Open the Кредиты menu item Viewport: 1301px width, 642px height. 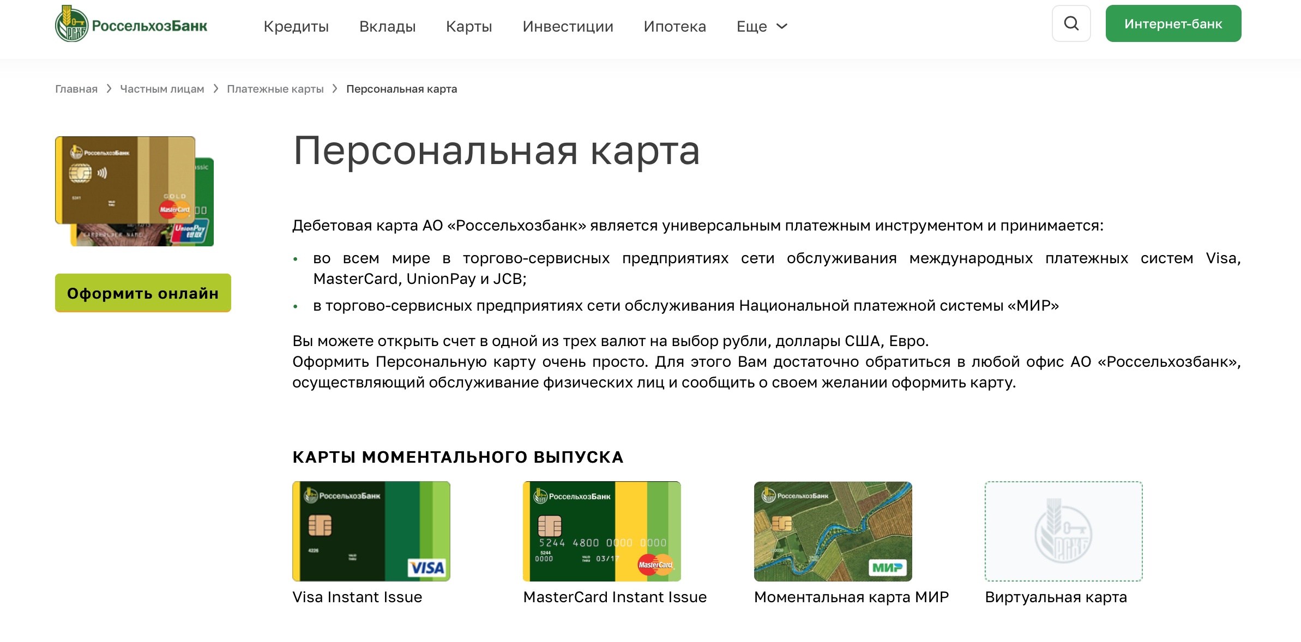[296, 26]
